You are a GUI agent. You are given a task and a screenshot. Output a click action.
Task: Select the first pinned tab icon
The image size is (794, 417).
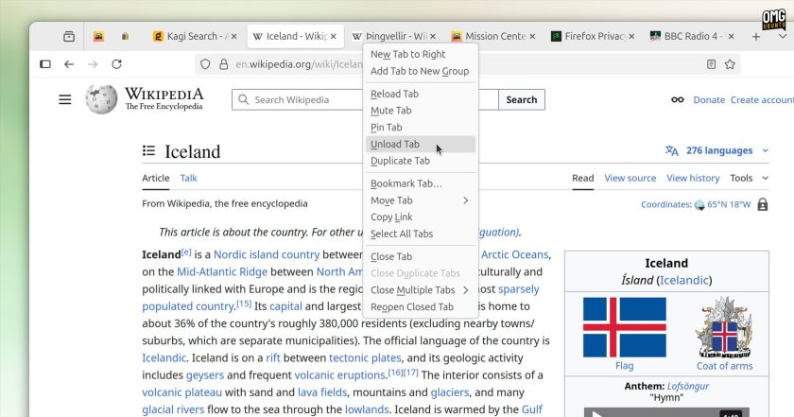pyautogui.click(x=98, y=37)
